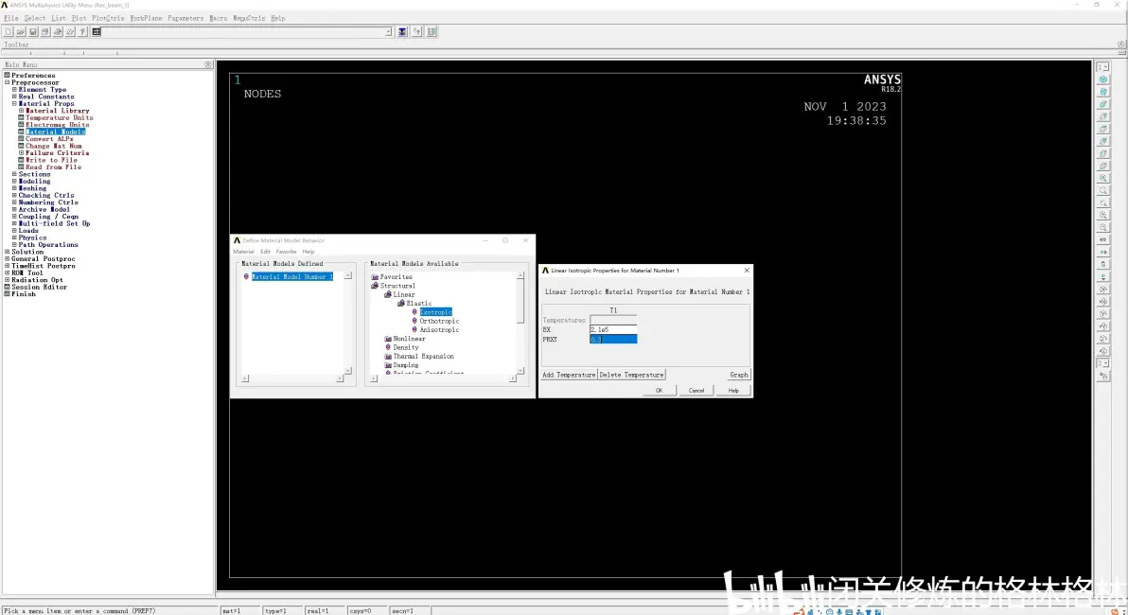This screenshot has width=1128, height=615.
Task: Collapse the Preprocessor tree node
Action: pyautogui.click(x=8, y=82)
